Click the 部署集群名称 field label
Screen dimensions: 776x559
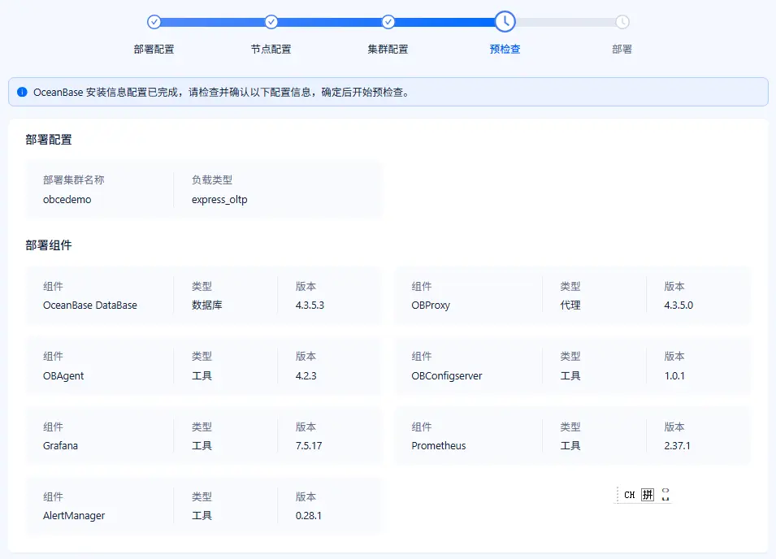coord(74,180)
